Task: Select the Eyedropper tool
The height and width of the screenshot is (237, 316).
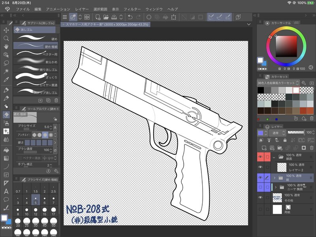Action: point(6,79)
